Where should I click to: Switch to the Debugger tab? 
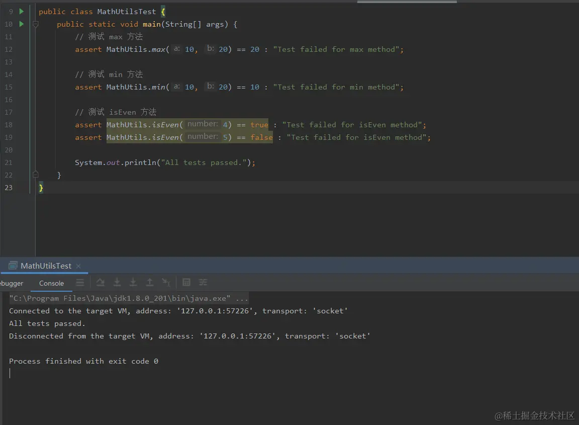point(12,283)
